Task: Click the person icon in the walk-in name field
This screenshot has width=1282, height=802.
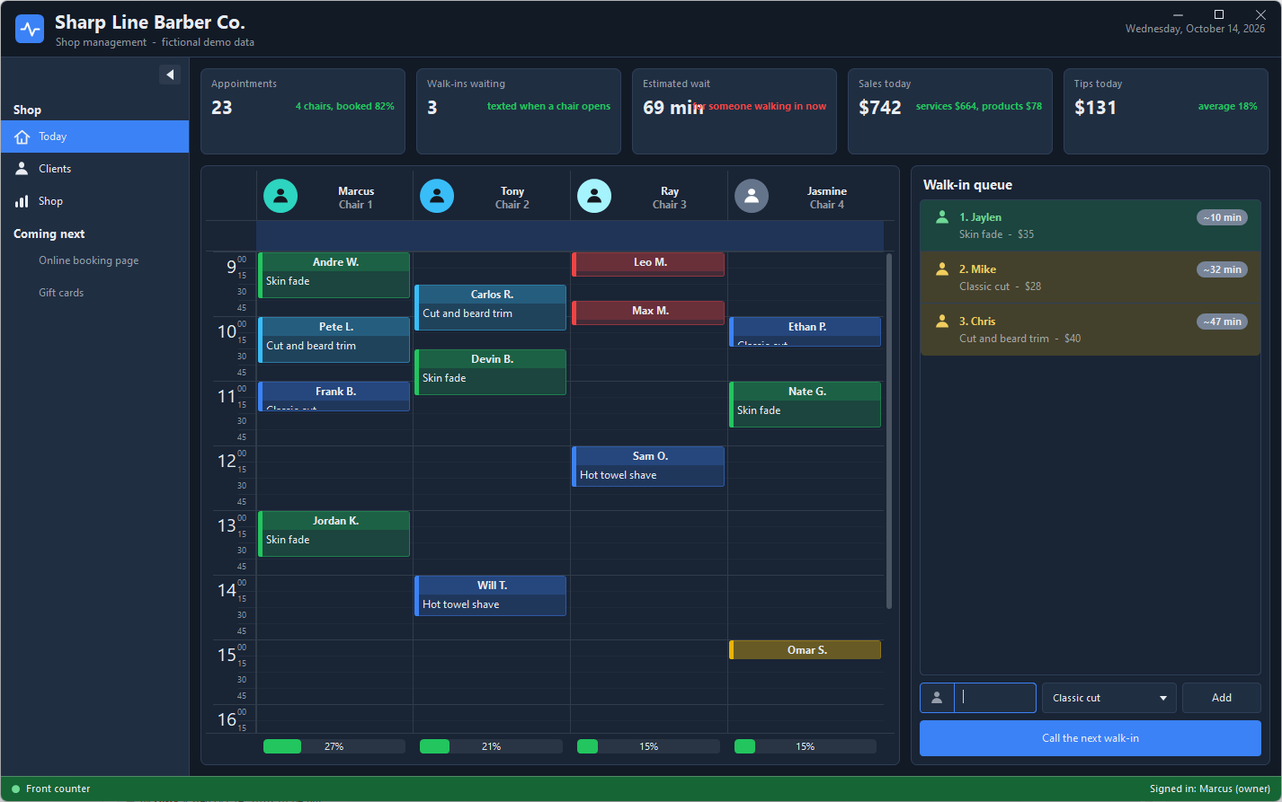Action: point(937,698)
